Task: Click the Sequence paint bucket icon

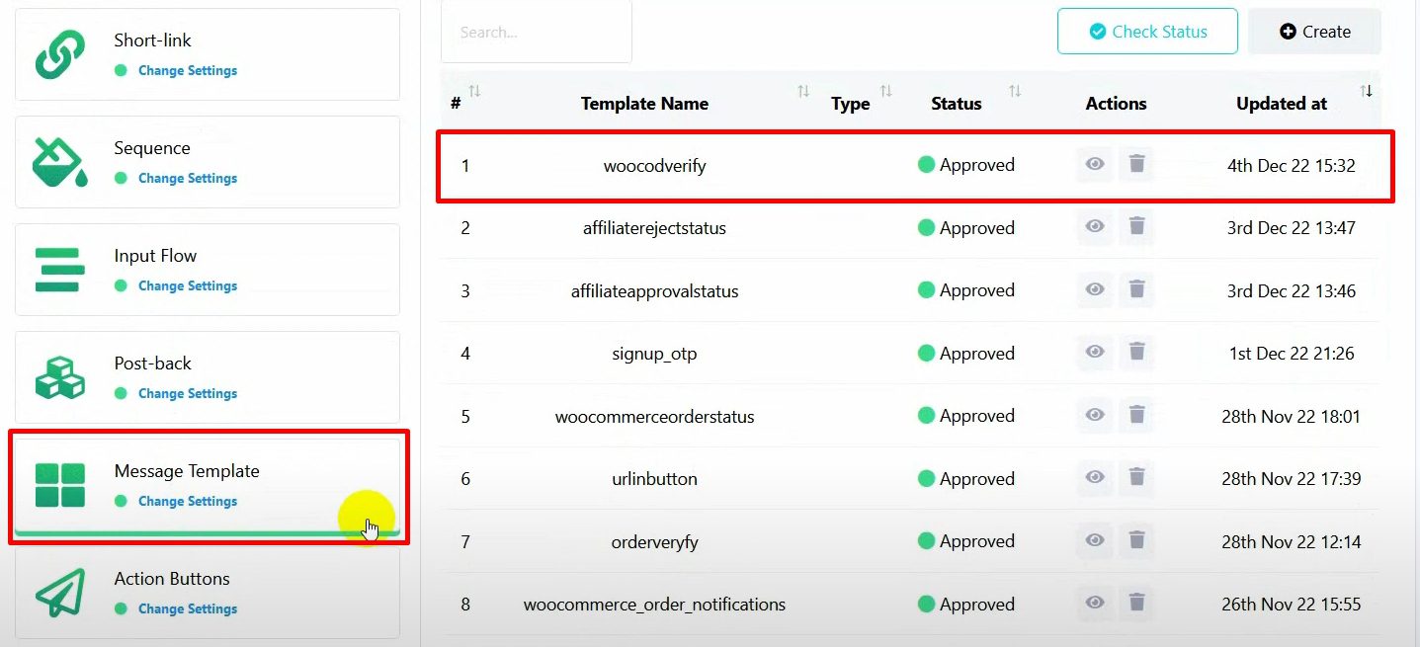Action: pyautogui.click(x=60, y=162)
